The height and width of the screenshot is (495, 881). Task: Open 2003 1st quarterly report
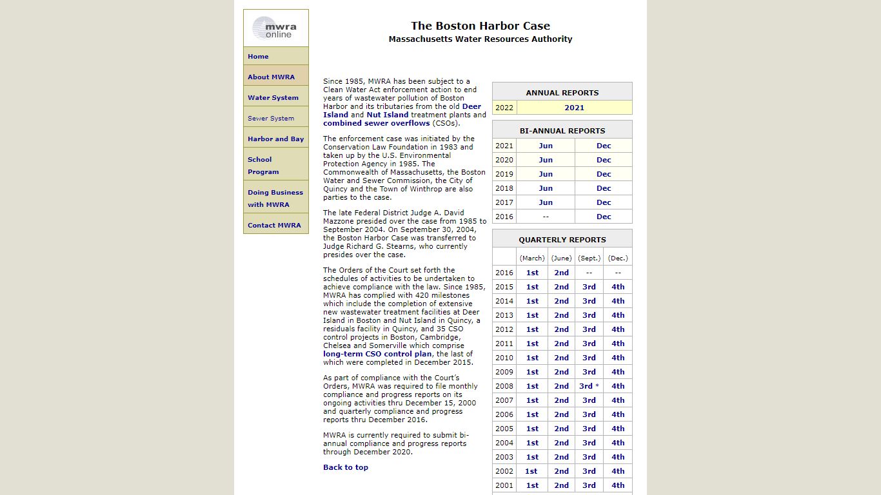pos(532,457)
